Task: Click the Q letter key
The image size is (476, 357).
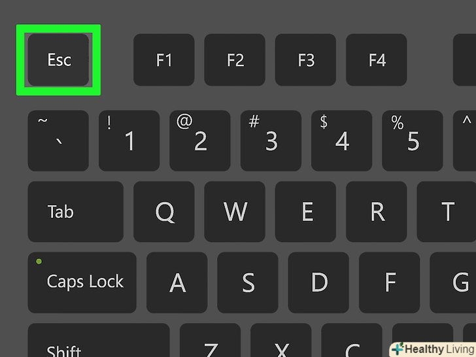Action: 164,212
